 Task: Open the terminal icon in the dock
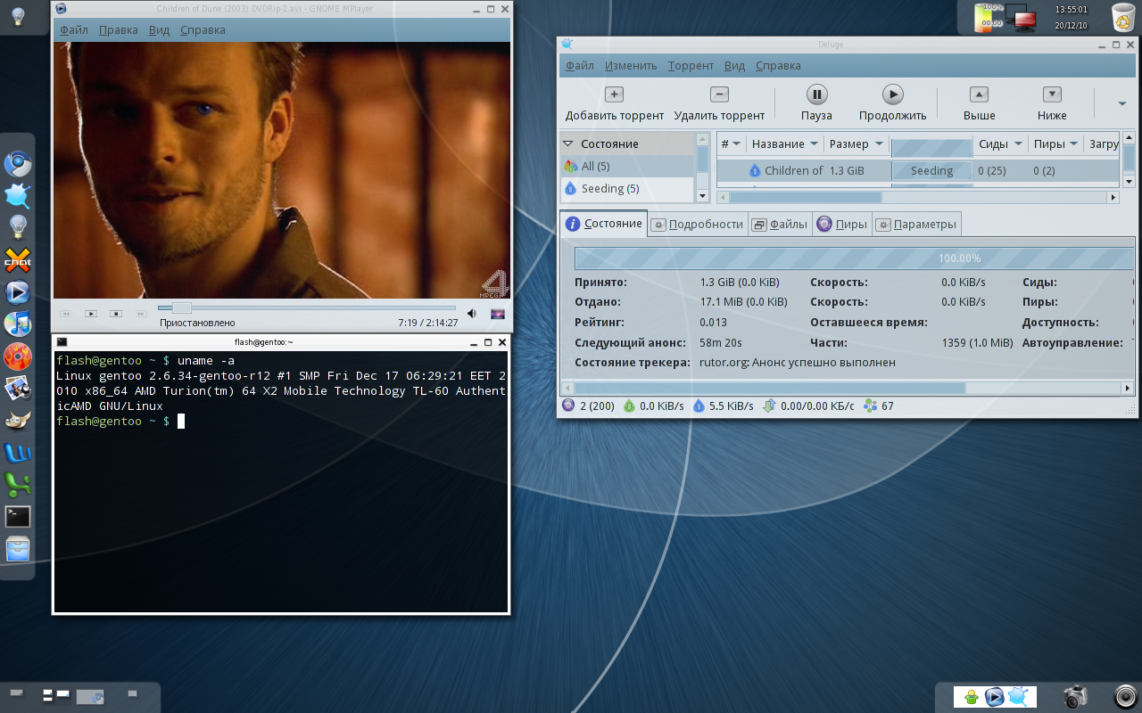(18, 517)
